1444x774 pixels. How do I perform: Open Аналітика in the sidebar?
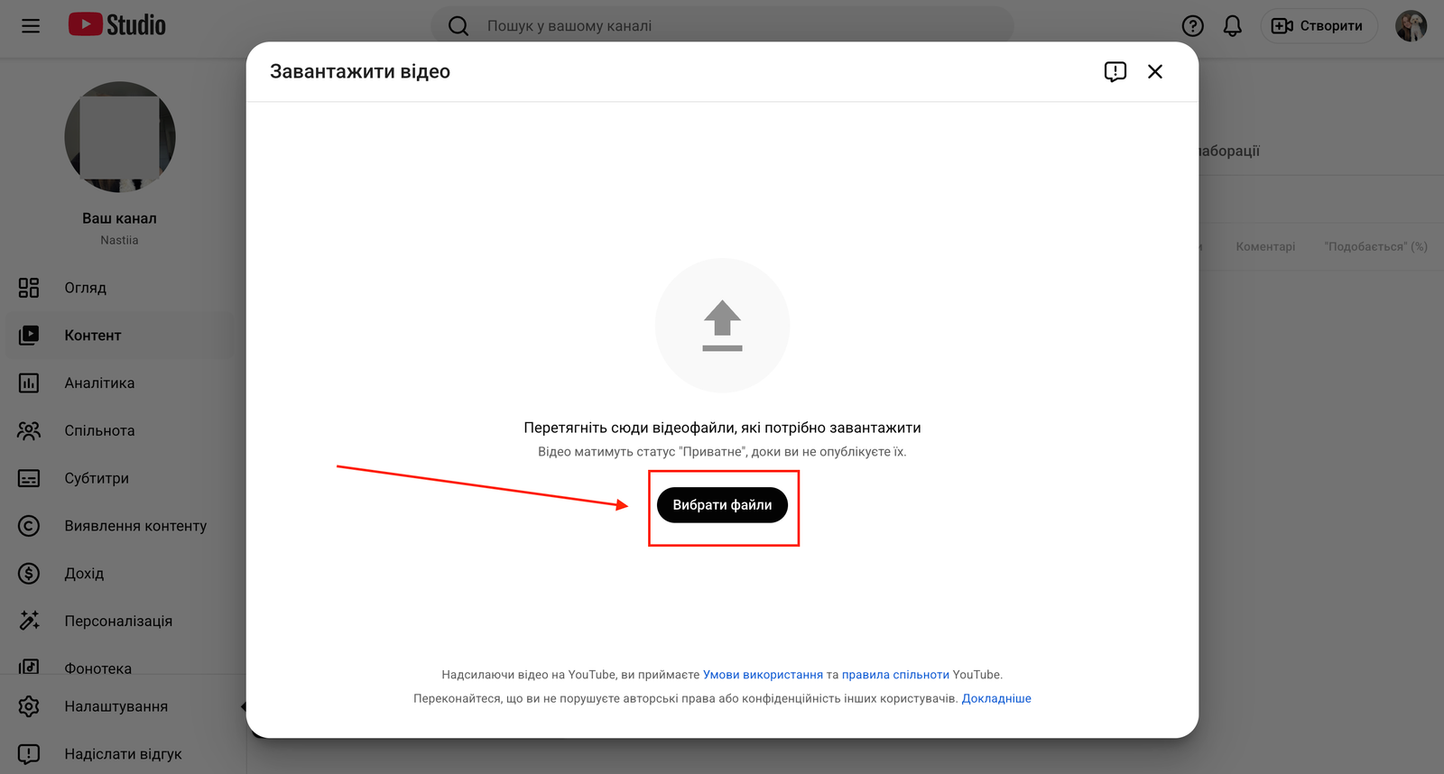119,383
